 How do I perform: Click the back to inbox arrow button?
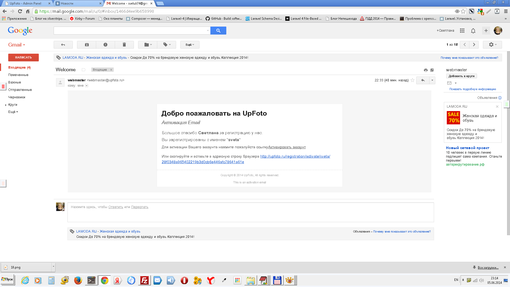(x=63, y=45)
